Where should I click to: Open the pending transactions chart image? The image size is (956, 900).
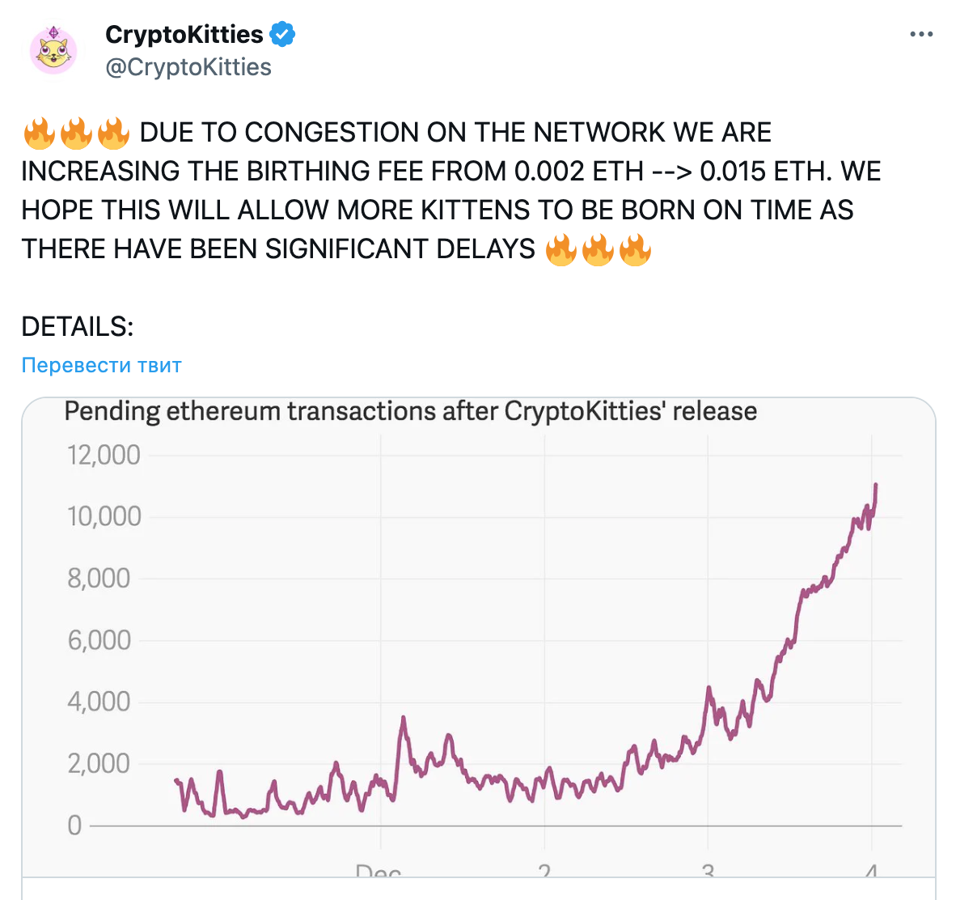click(x=479, y=638)
